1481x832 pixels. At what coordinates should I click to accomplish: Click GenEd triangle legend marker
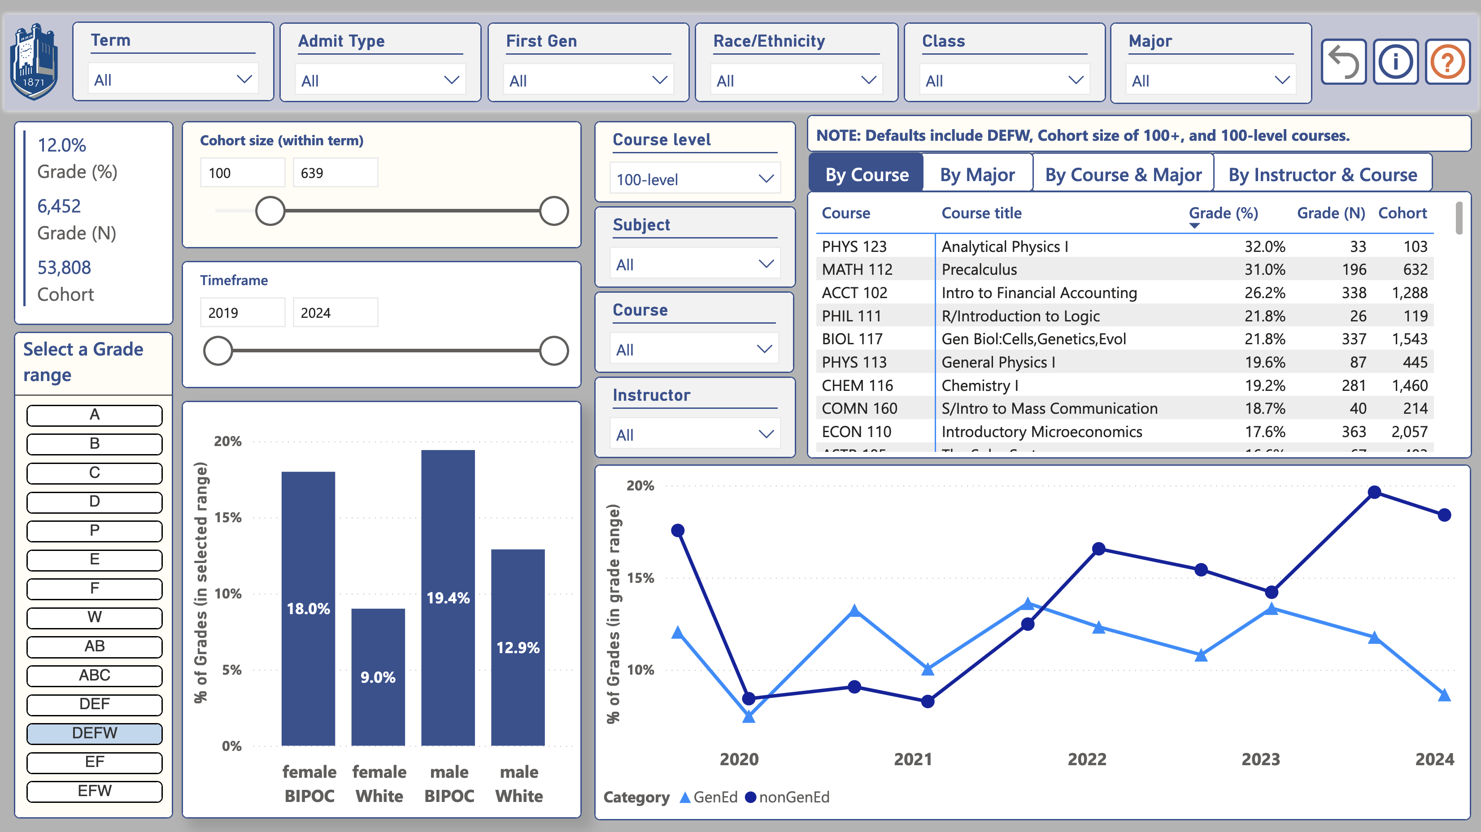pos(685,797)
